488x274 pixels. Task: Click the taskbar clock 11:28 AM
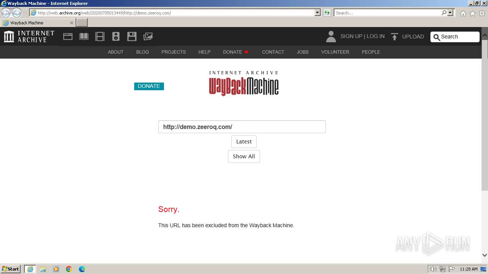[x=469, y=269]
